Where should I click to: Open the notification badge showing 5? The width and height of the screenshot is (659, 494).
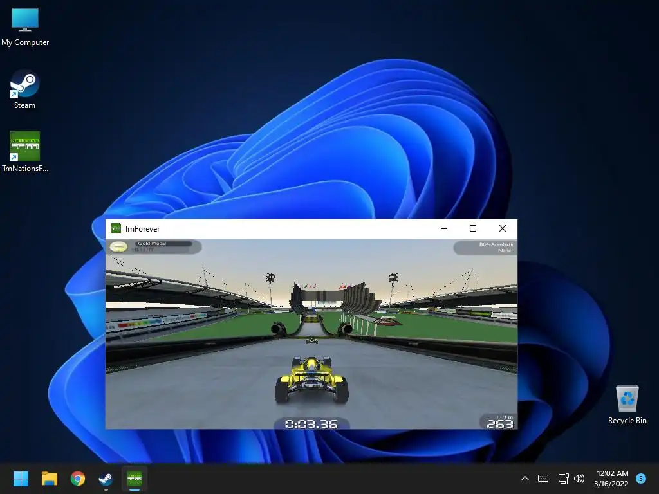click(641, 478)
